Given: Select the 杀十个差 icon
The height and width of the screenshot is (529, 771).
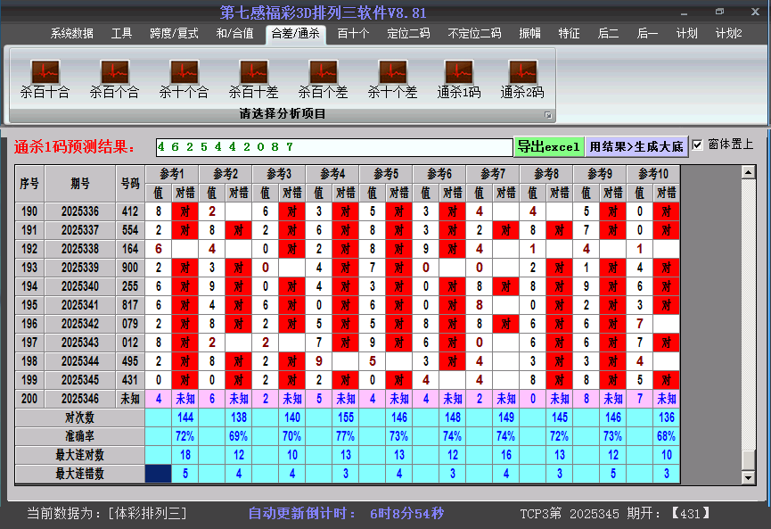Looking at the screenshot, I should (392, 72).
